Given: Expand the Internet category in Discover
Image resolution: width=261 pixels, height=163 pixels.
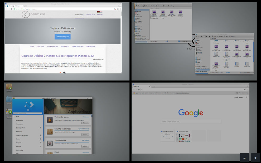Looking at the screenshot, I should pos(40,146).
